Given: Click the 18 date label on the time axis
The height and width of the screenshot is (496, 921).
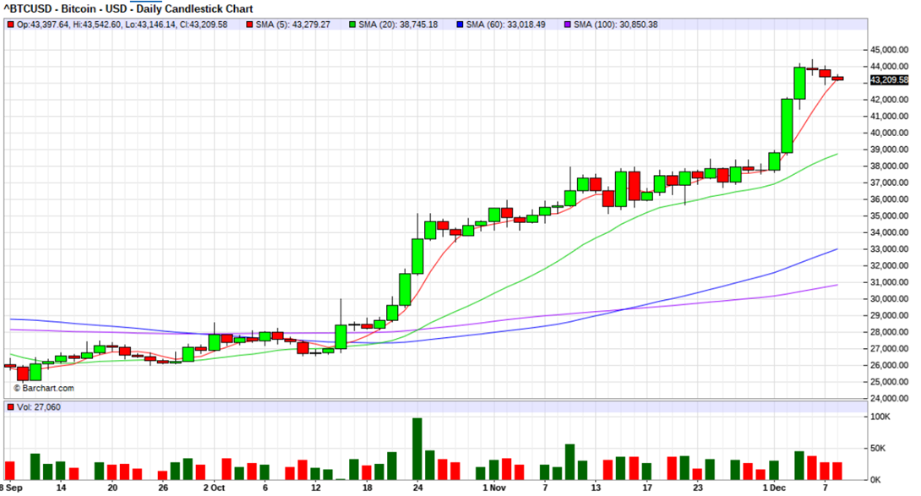Looking at the screenshot, I should (x=367, y=488).
